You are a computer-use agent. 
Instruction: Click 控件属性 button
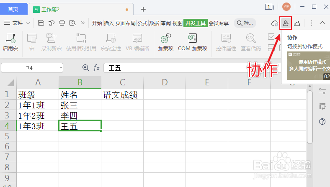[226, 42]
